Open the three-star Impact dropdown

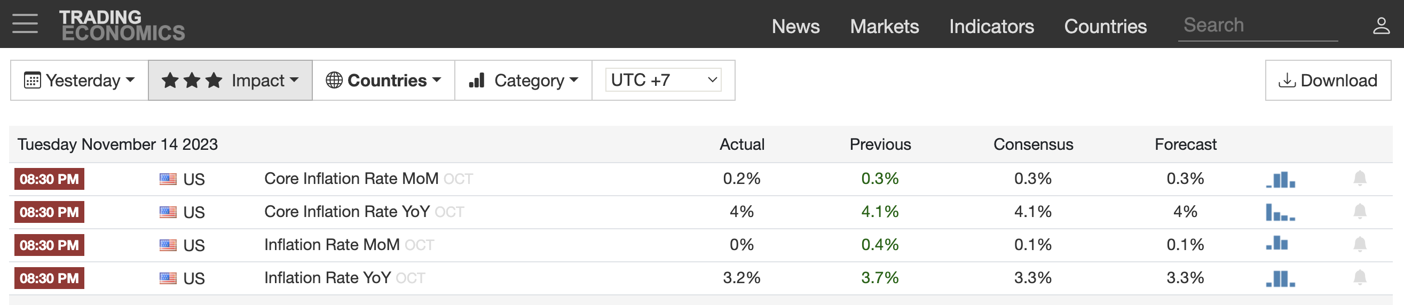(230, 80)
